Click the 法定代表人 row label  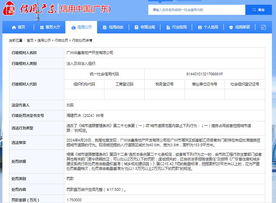point(20,105)
